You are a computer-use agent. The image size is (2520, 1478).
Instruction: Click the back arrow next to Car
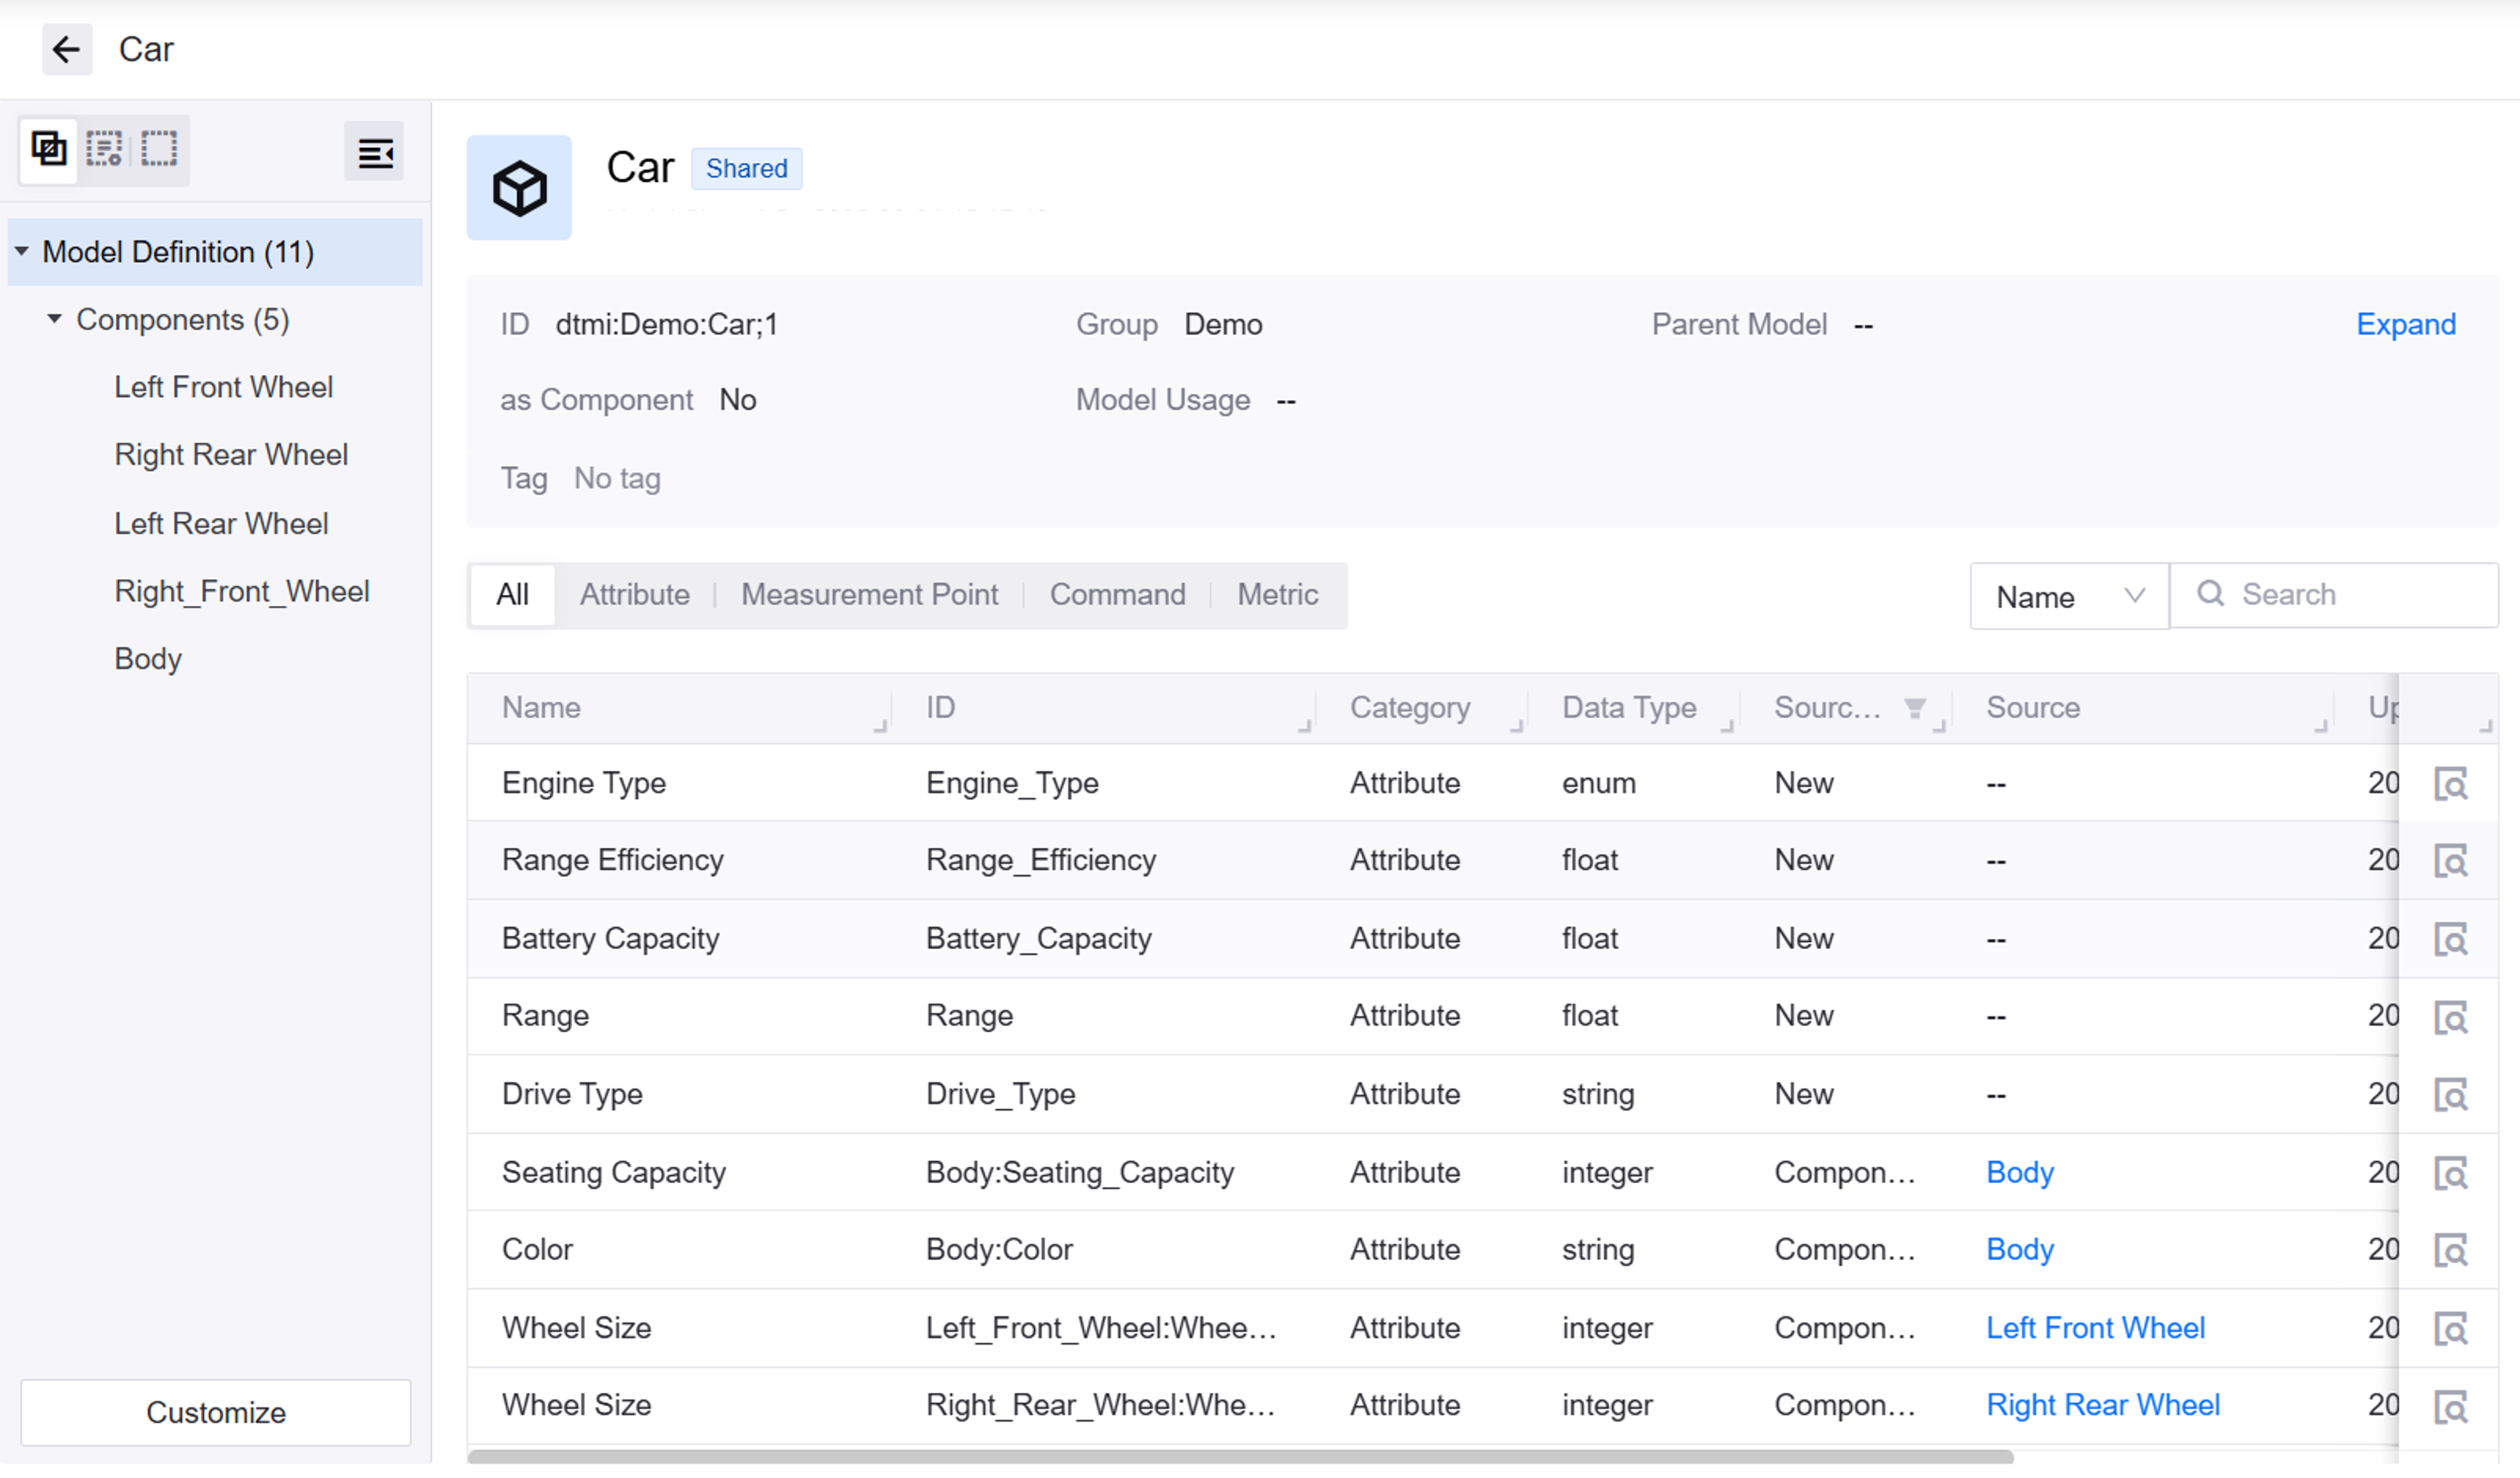[x=66, y=49]
